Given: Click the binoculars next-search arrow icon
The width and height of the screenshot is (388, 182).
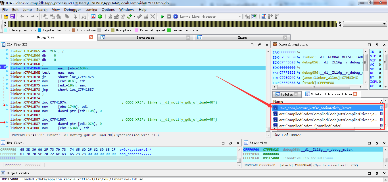Looking at the screenshot, I should pos(67,16).
